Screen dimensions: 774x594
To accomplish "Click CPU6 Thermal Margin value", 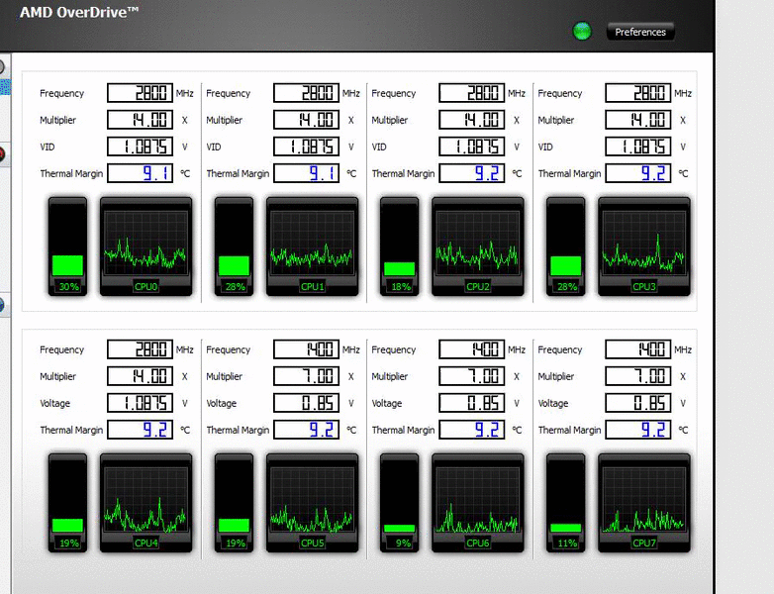I will (x=472, y=430).
